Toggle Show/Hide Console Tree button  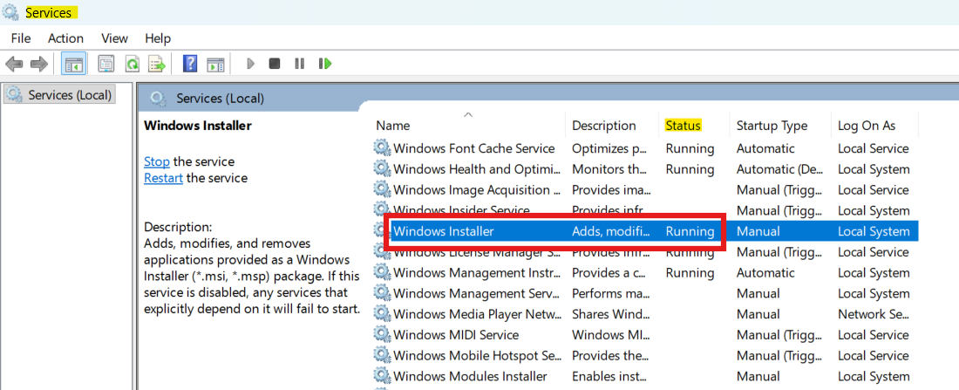coord(74,64)
